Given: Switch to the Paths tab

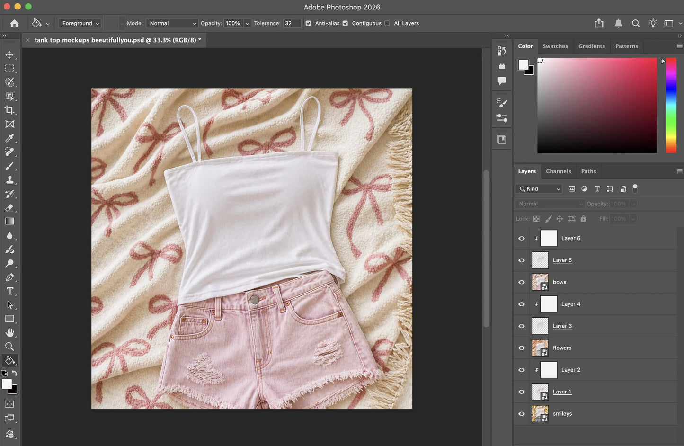Looking at the screenshot, I should click(x=589, y=171).
